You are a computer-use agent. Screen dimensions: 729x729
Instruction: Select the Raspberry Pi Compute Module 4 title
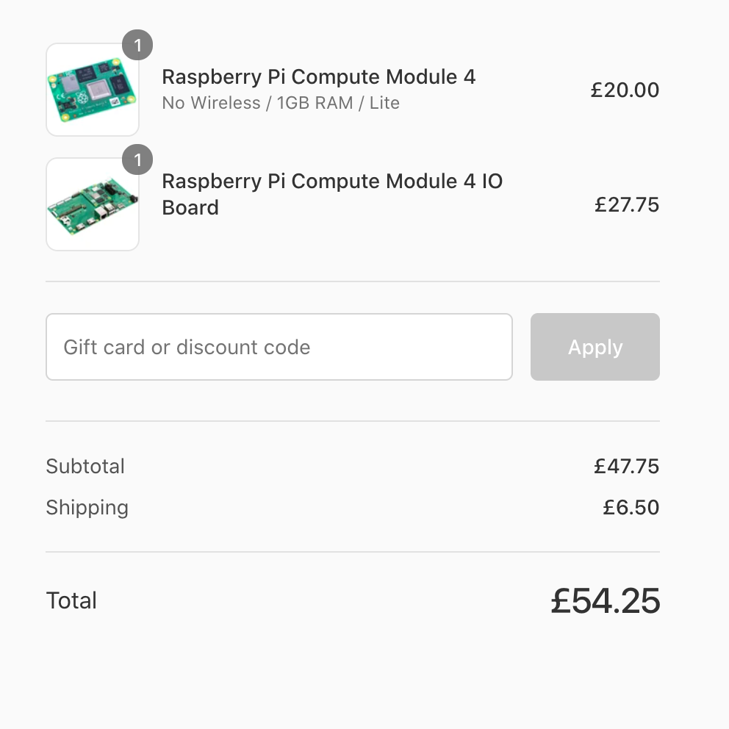tap(318, 76)
